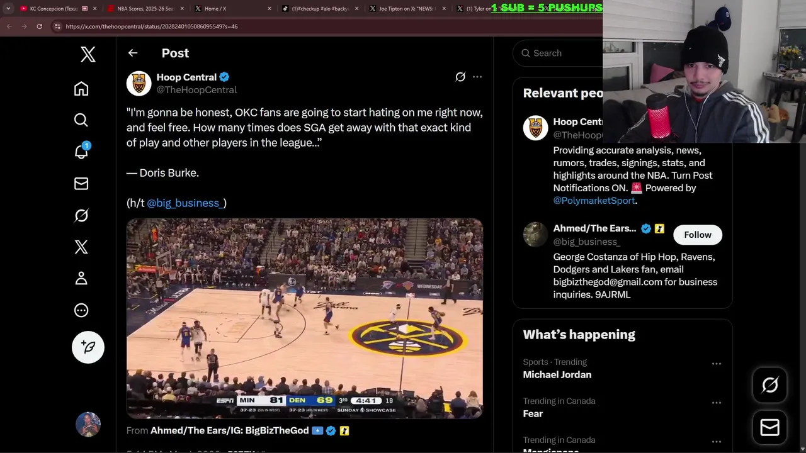Open Messages envelope in left sidebar
806x453 pixels.
click(81, 184)
